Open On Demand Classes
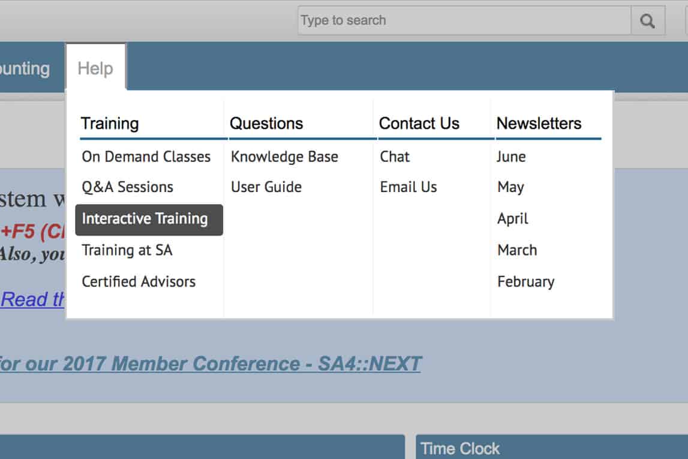The image size is (688, 459). pyautogui.click(x=146, y=157)
